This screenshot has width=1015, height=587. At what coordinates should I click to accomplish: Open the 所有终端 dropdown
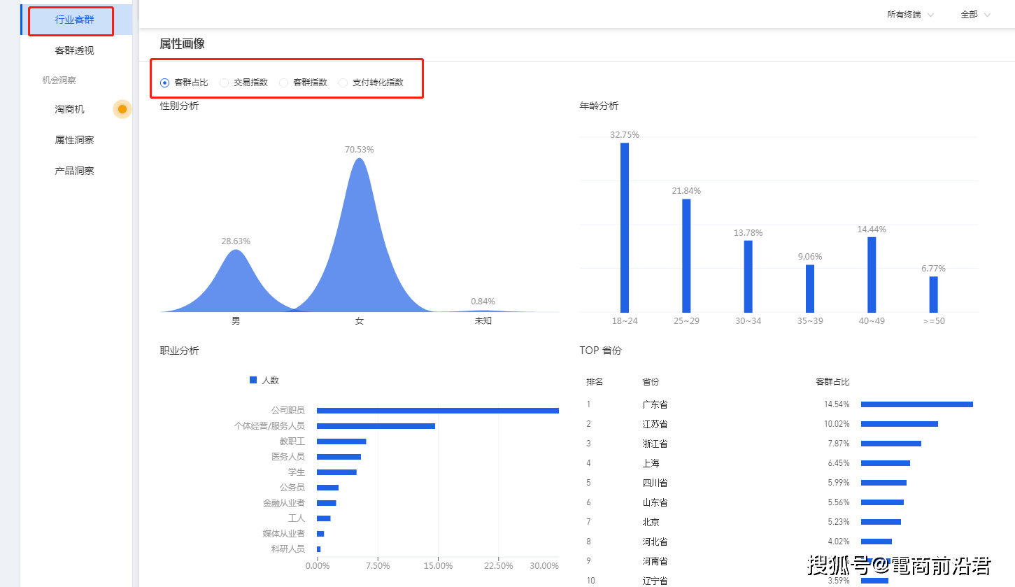(910, 15)
